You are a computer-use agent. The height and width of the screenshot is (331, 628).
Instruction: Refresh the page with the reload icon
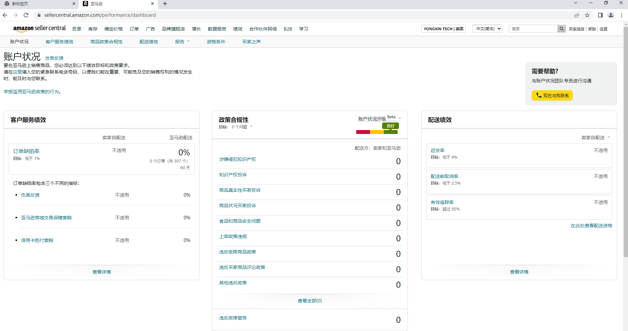(26, 15)
